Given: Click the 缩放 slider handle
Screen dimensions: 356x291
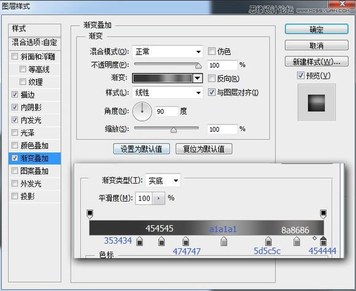Looking at the screenshot, I should (x=174, y=130).
